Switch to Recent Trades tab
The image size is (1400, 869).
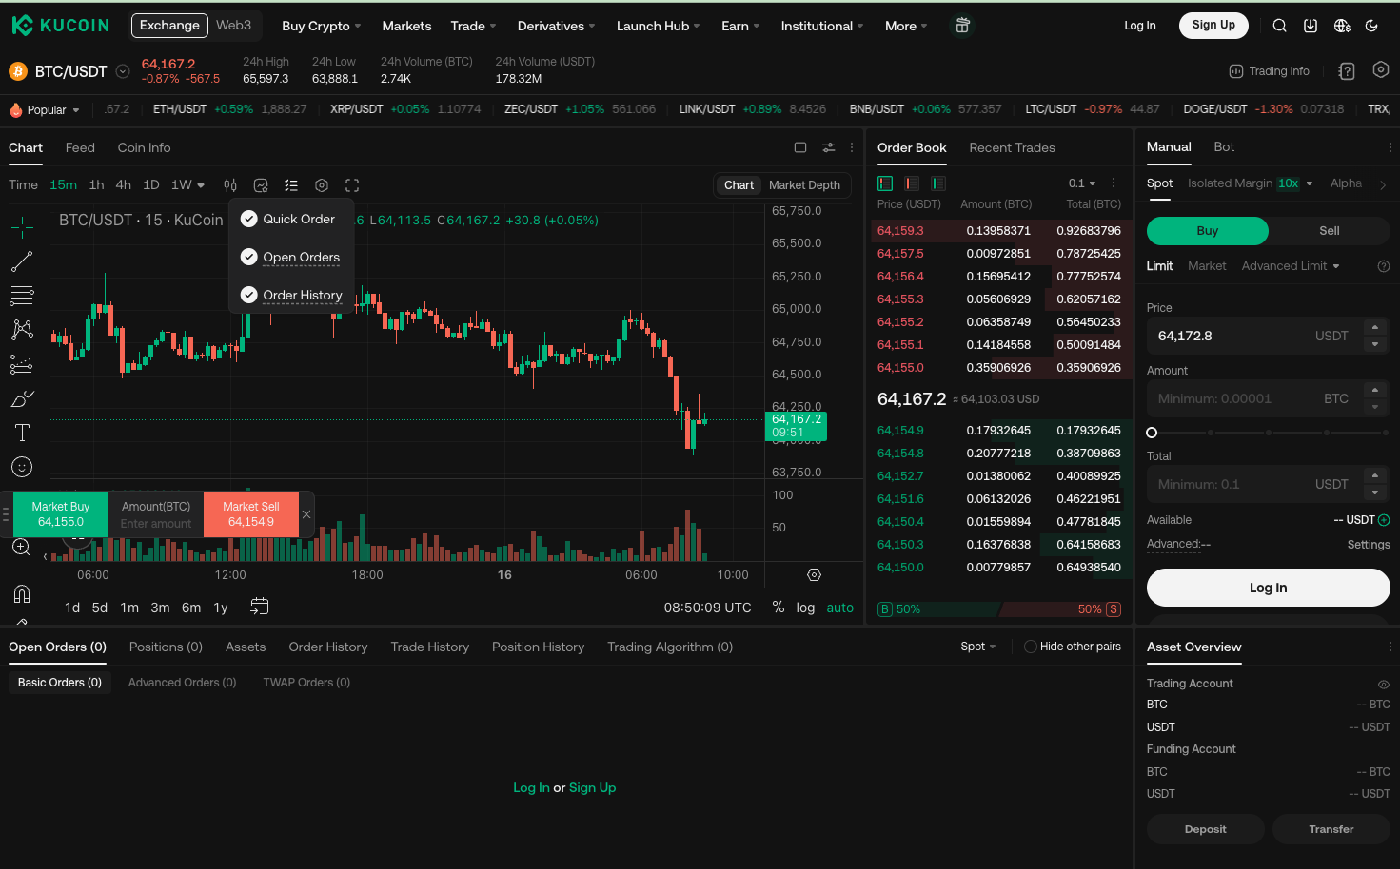[1012, 147]
